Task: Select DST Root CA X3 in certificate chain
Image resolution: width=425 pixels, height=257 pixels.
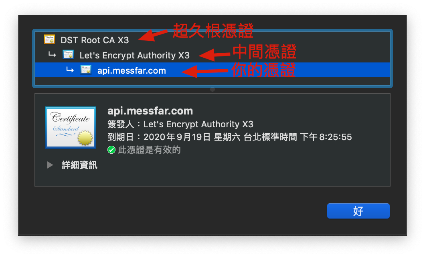Action: (x=95, y=40)
